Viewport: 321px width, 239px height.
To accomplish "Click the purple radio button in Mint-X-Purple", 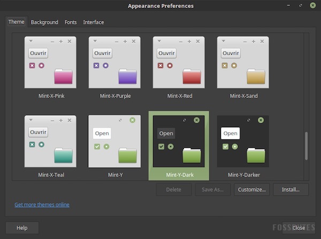I will point(105,65).
